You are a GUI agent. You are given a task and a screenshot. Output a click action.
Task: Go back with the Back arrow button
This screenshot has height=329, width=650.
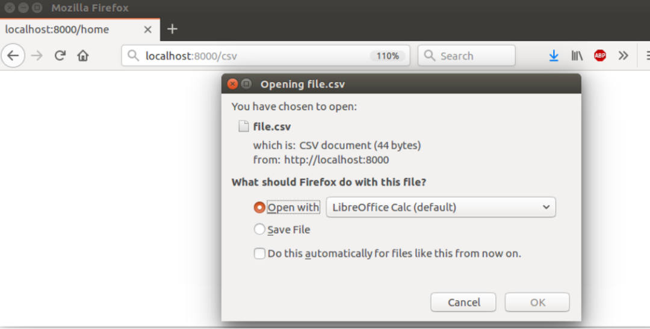coord(13,55)
